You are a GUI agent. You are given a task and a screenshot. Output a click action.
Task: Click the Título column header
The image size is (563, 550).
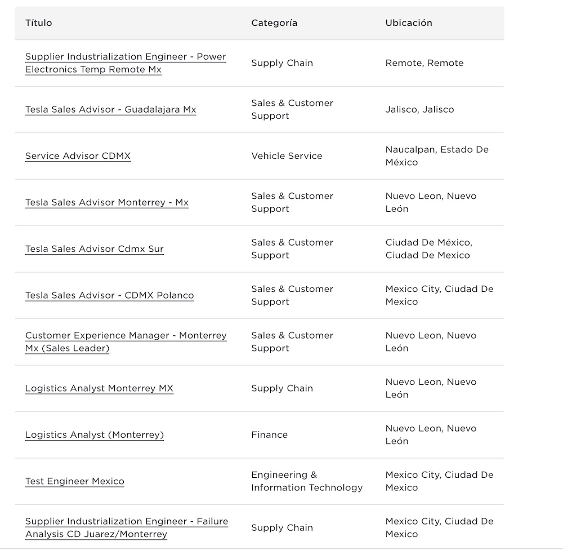[38, 23]
